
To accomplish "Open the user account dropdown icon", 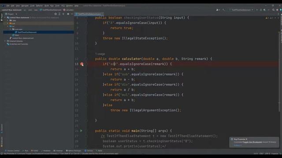I will click(x=218, y=10).
